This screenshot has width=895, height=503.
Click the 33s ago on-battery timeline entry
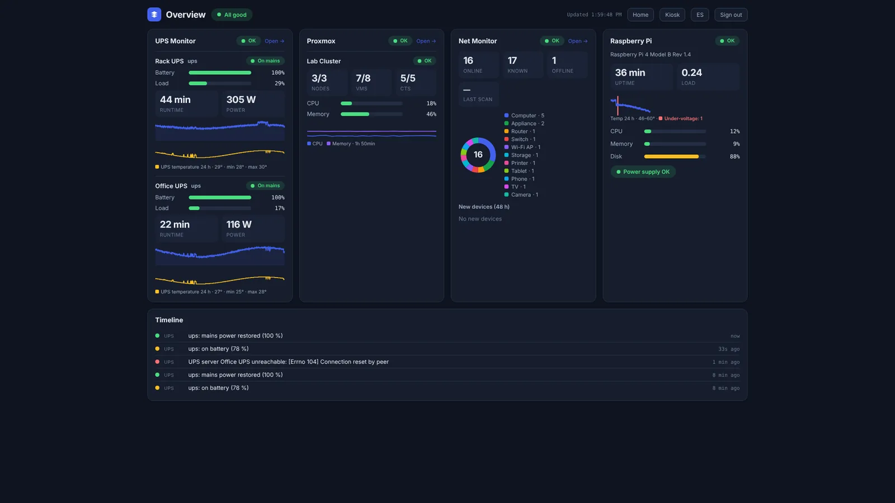pos(447,349)
